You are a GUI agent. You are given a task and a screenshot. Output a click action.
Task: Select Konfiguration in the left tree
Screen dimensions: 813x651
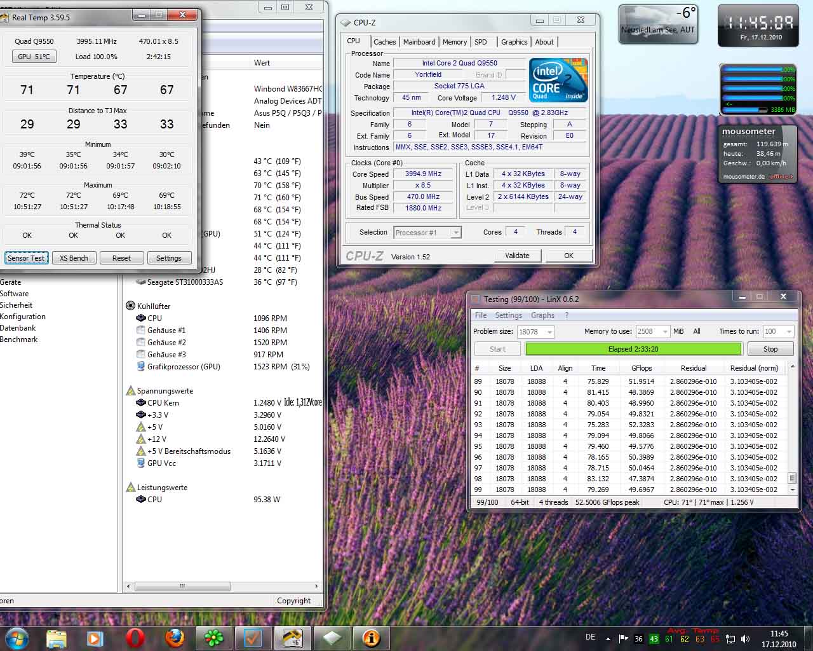[23, 317]
